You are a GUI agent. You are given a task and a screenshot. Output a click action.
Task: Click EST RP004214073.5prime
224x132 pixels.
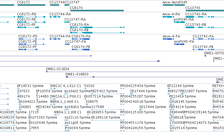[x=201, y=123]
